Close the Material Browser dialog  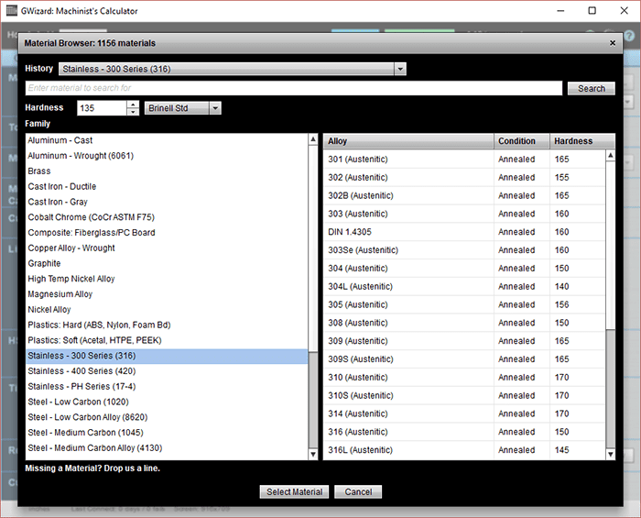613,43
